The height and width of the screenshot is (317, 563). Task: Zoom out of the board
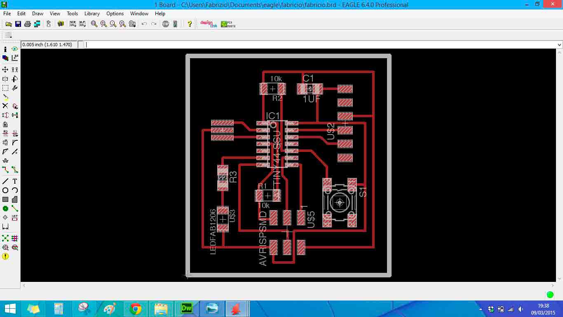[x=113, y=24]
